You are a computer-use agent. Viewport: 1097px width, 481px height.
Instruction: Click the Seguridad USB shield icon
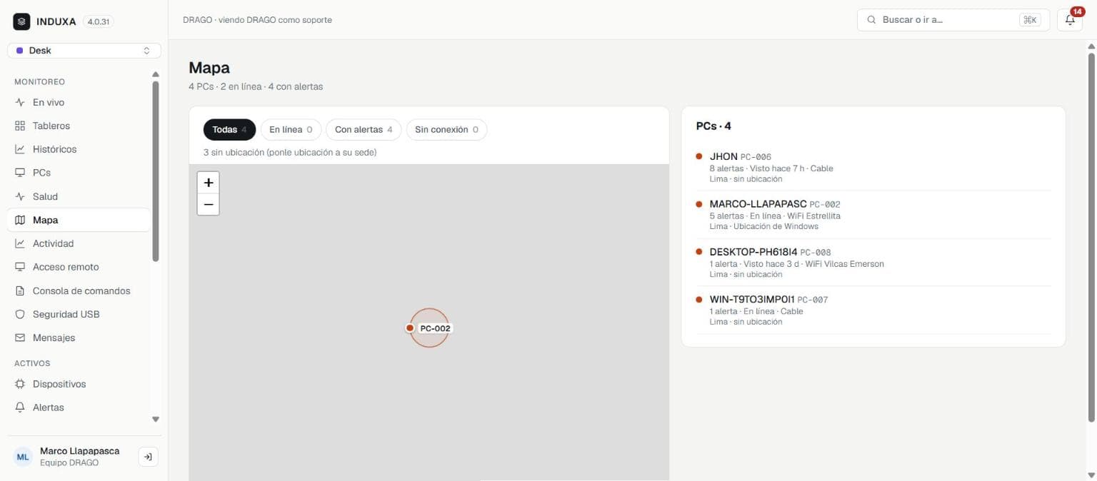pyautogui.click(x=20, y=314)
